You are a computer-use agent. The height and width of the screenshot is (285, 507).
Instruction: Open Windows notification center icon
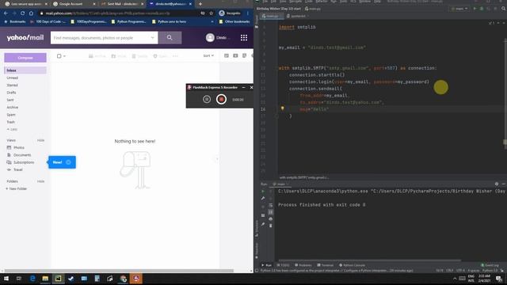(499, 279)
